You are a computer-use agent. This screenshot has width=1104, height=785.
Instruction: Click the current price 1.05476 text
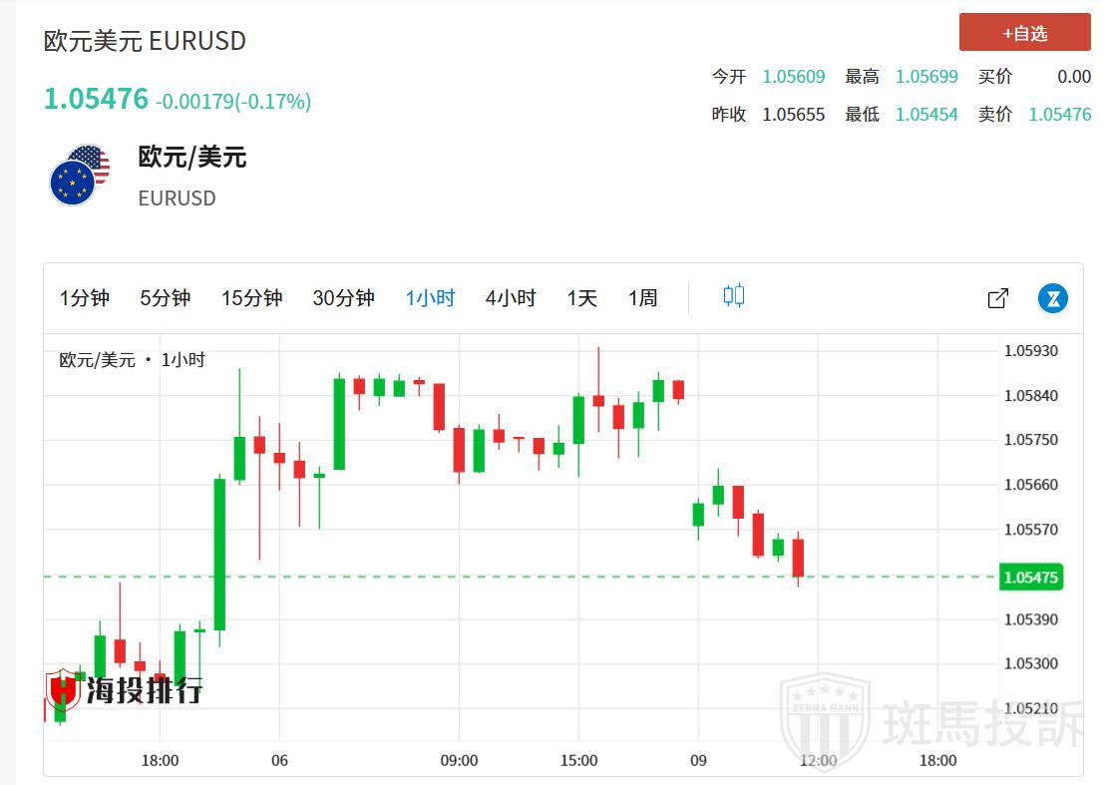(x=96, y=99)
